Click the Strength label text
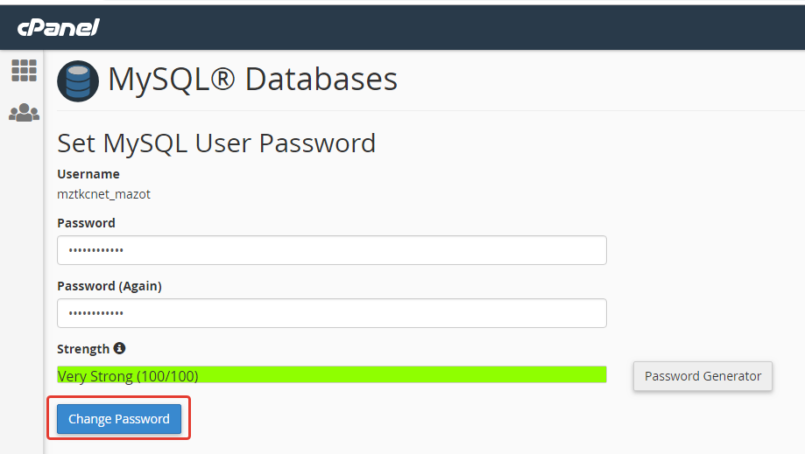Screen dimensions: 805x454 (x=83, y=349)
